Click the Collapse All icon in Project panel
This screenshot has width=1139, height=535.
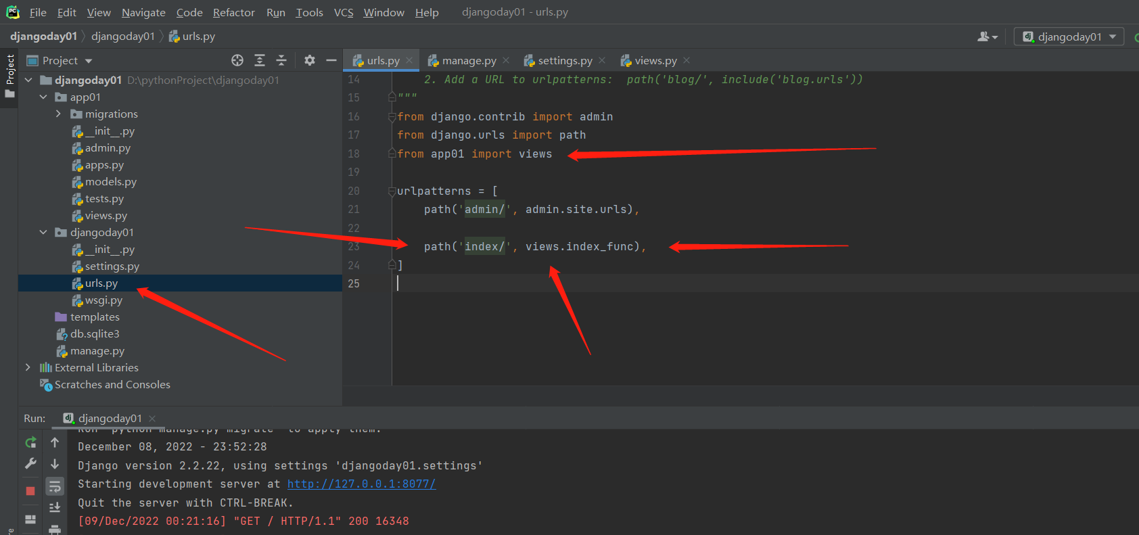click(281, 60)
